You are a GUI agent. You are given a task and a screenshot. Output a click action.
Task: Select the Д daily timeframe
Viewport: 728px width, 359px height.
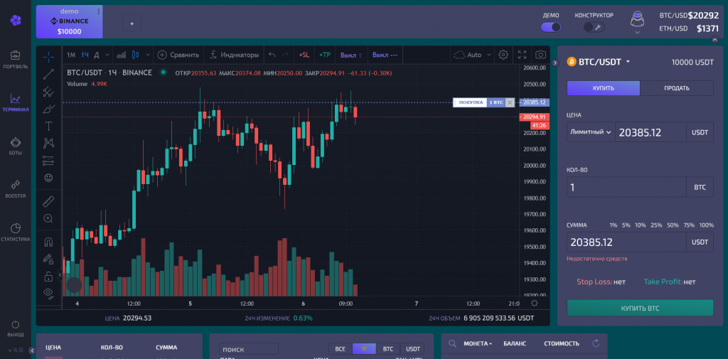coord(97,55)
